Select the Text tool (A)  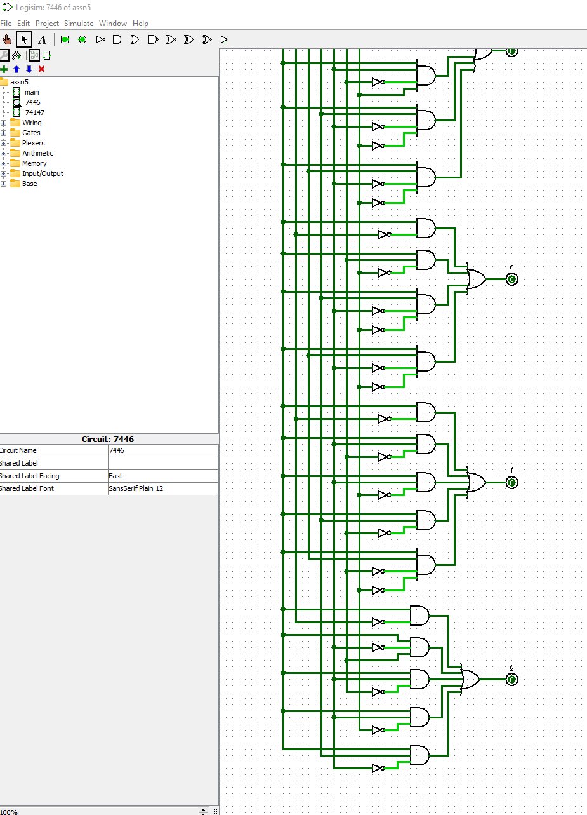(x=42, y=39)
